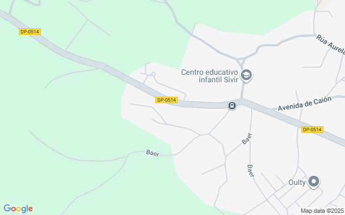Click the Oulty place name text
Image resolution: width=345 pixels, height=215 pixels.
(x=297, y=182)
